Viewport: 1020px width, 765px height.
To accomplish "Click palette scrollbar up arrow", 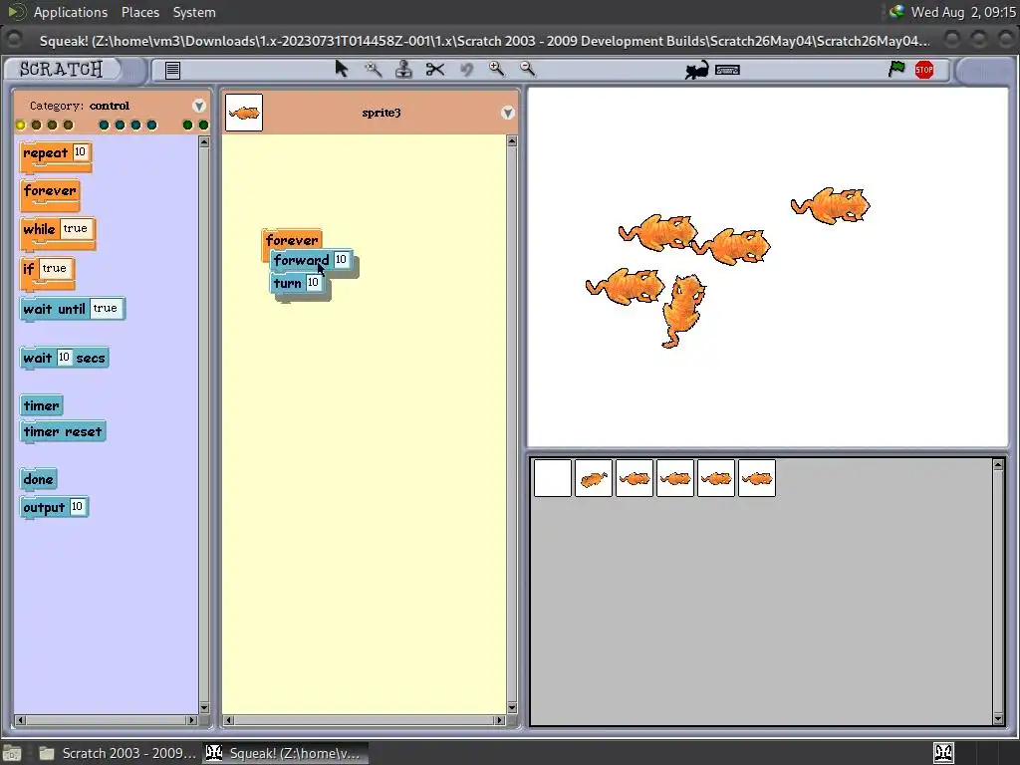I will [x=204, y=141].
